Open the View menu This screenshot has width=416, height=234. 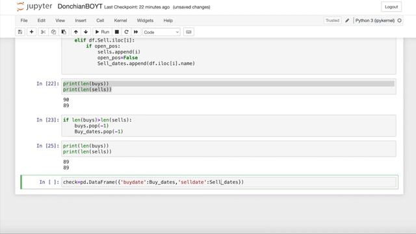(60, 20)
